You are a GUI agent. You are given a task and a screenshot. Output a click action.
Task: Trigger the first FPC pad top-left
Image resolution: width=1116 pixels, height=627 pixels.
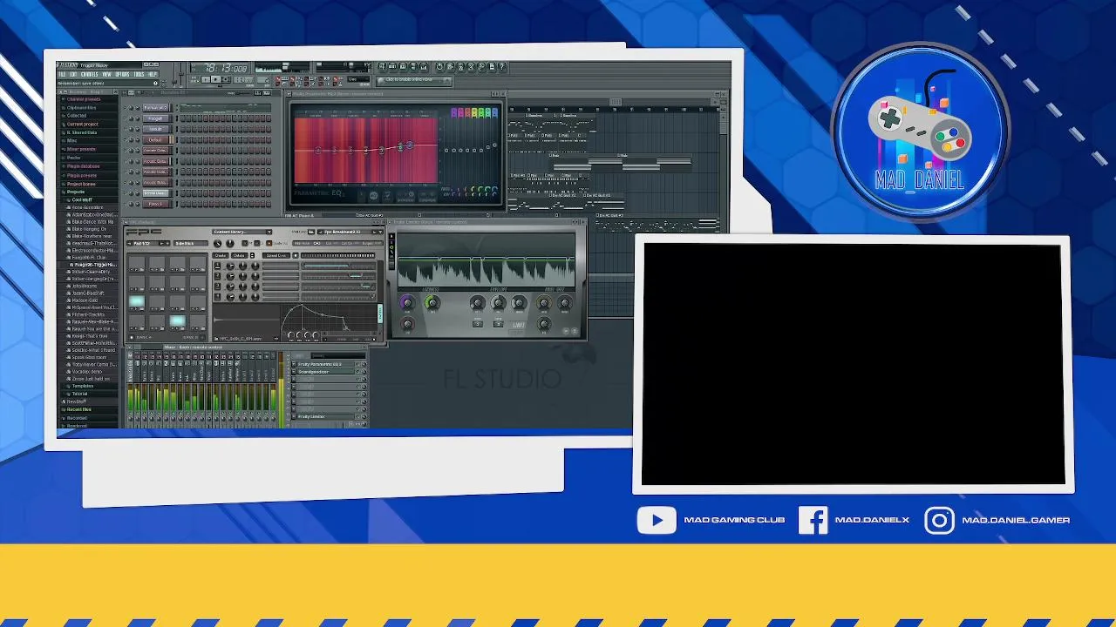137,264
